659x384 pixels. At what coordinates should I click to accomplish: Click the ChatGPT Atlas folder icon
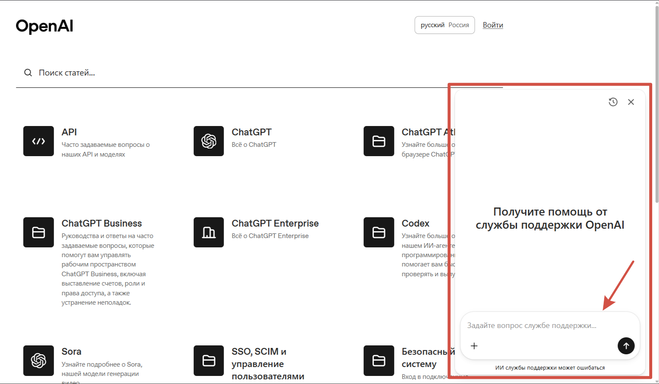pos(379,141)
